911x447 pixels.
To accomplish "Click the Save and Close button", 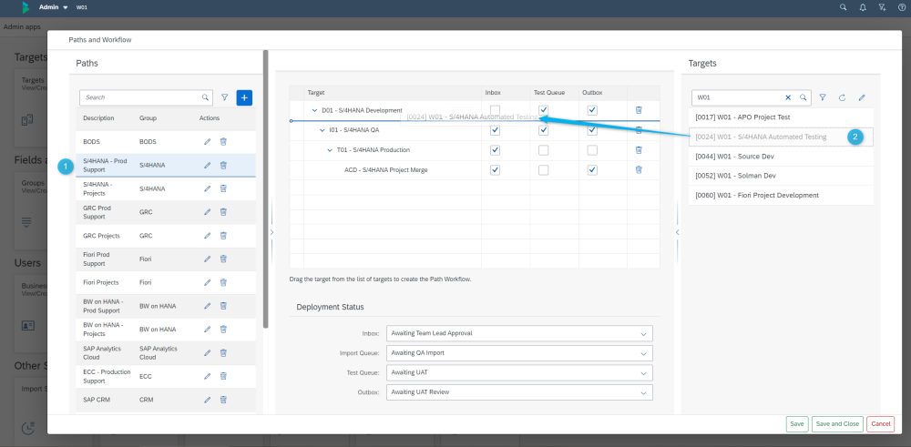I will pyautogui.click(x=837, y=423).
